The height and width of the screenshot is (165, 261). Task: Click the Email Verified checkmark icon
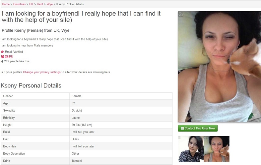pyautogui.click(x=2, y=52)
